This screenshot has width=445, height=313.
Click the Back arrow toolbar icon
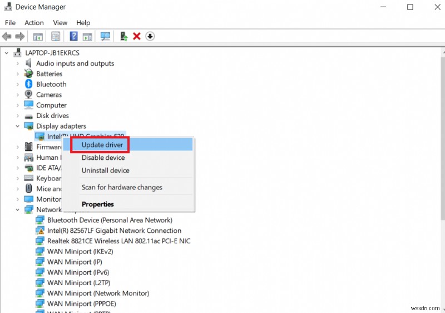[x=7, y=36]
